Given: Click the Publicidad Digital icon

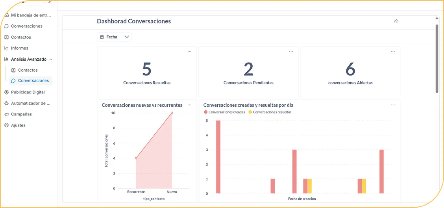Looking at the screenshot, I should tap(6, 92).
